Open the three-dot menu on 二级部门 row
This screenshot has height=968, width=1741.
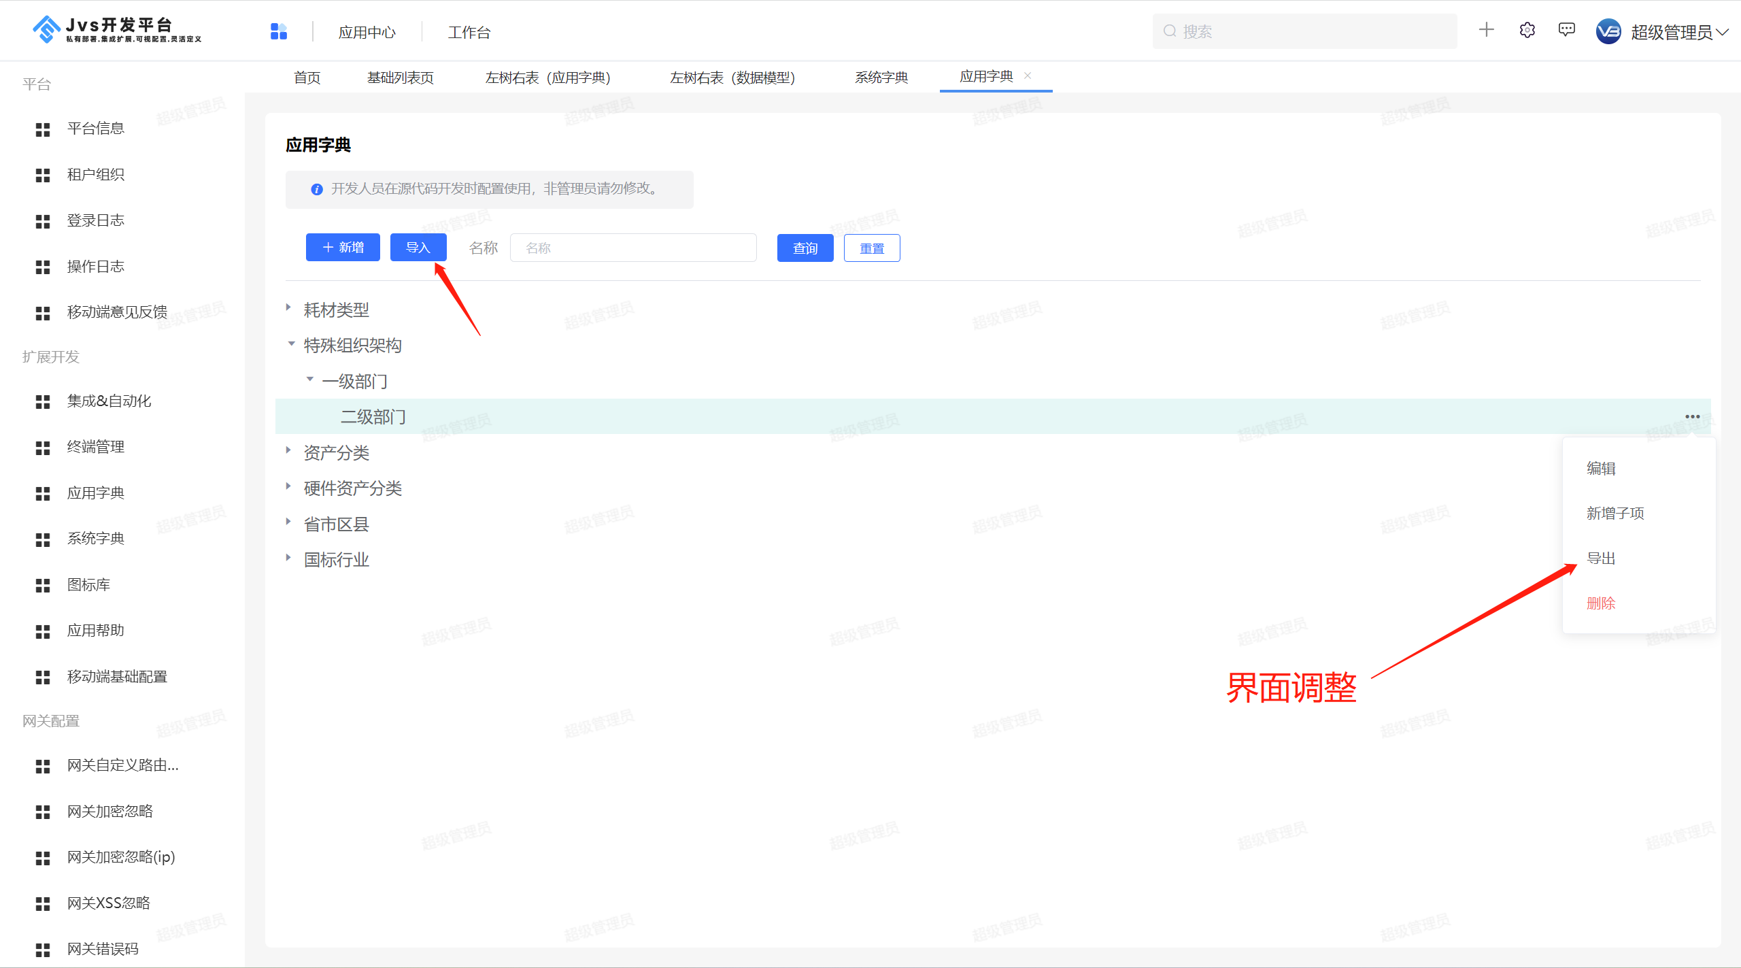pos(1692,416)
